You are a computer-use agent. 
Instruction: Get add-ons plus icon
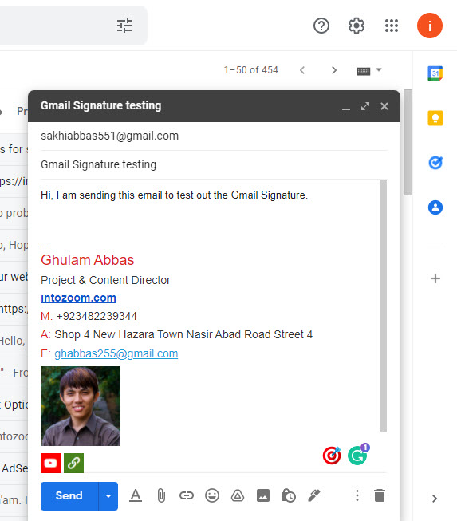(435, 278)
